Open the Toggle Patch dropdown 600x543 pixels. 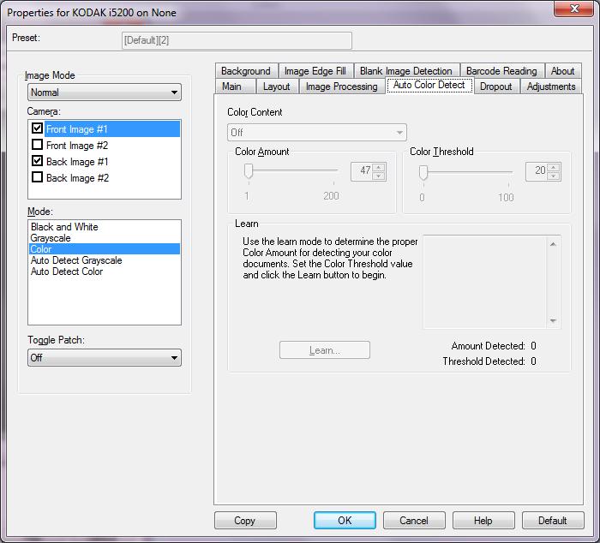(x=104, y=357)
